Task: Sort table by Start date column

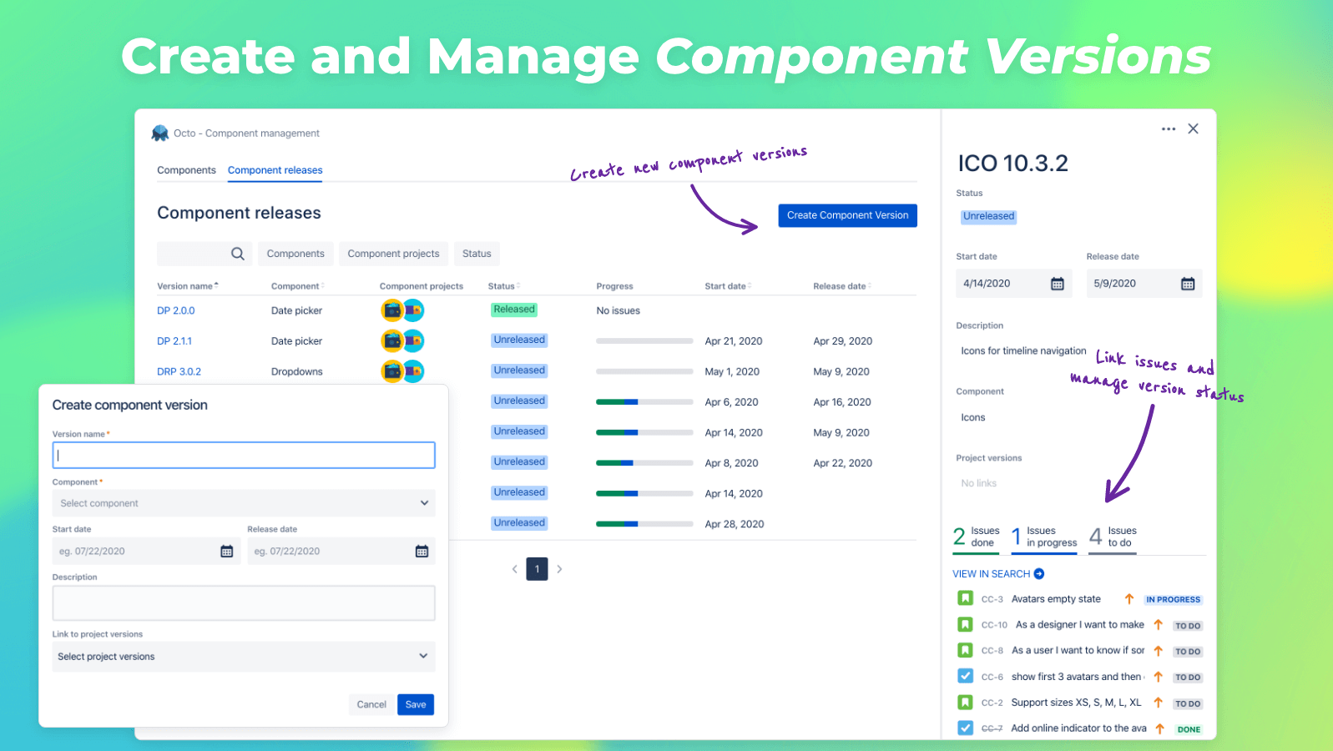Action: click(x=728, y=286)
